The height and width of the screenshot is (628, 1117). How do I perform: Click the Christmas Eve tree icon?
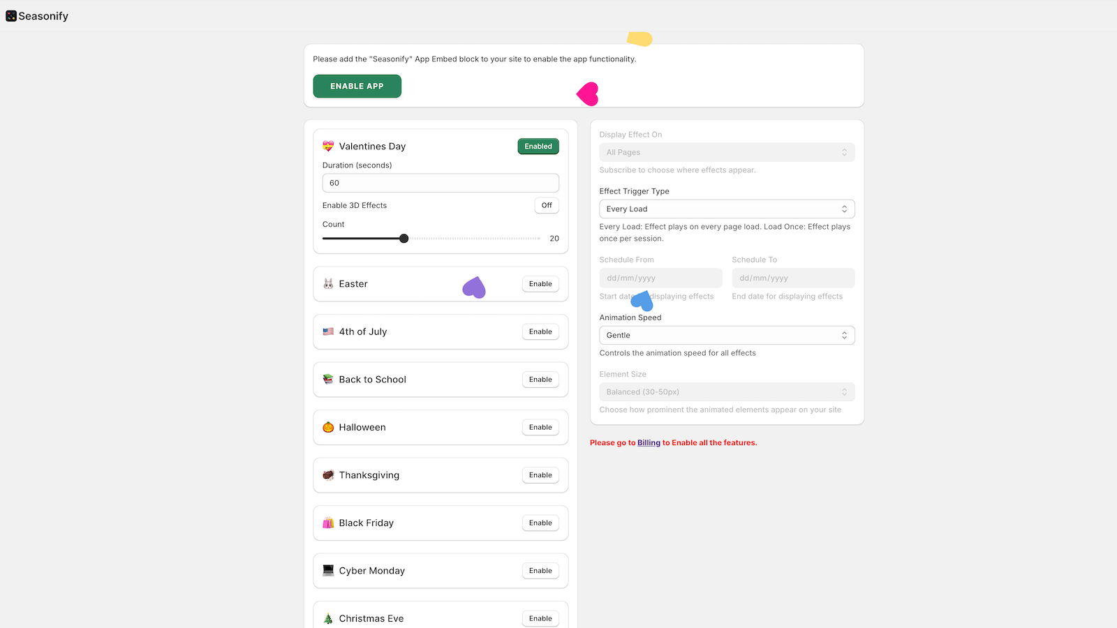pos(327,618)
